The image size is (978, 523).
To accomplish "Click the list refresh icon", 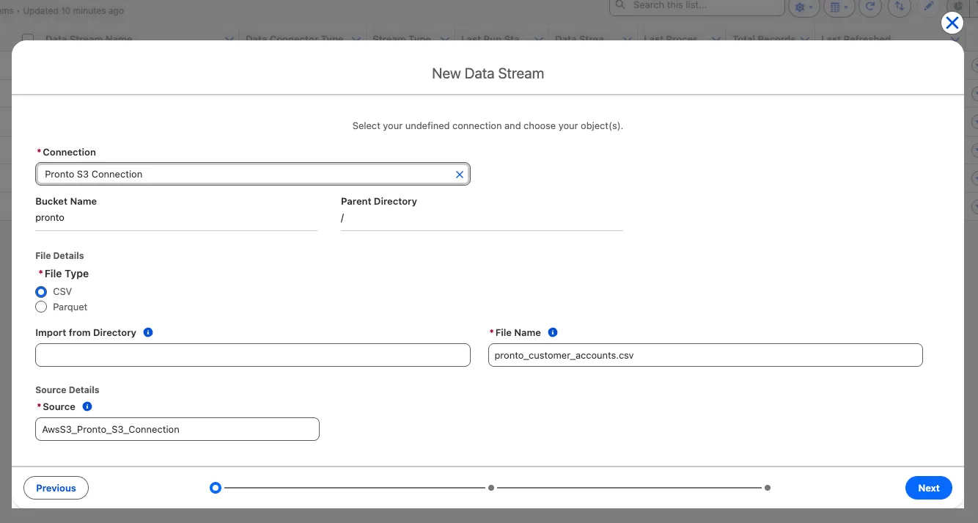I will pos(870,7).
